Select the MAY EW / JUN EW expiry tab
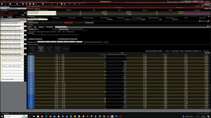The height and width of the screenshot is (118, 211). coord(41,49)
